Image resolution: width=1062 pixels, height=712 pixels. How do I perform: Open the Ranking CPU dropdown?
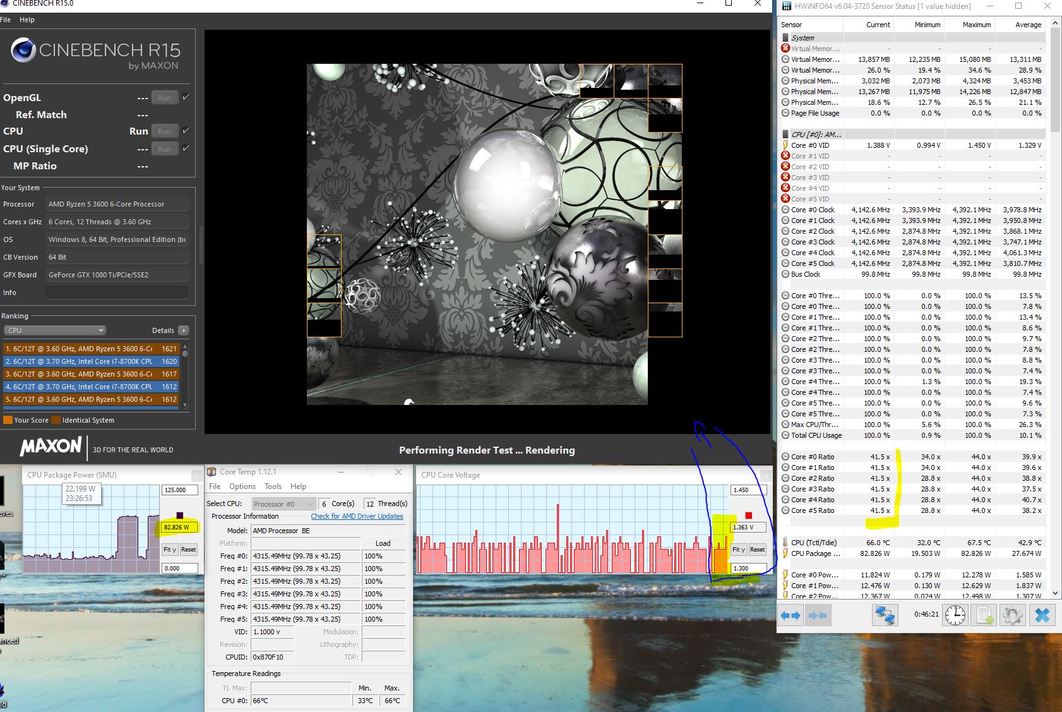56,330
